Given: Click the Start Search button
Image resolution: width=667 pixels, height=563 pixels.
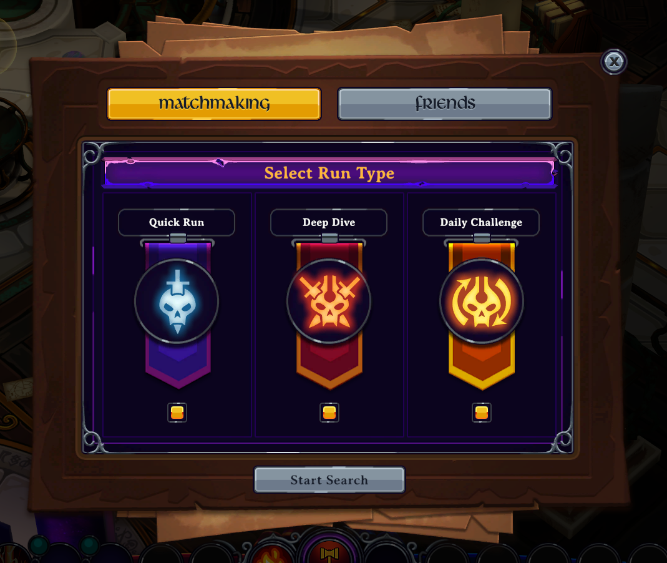Looking at the screenshot, I should (329, 479).
